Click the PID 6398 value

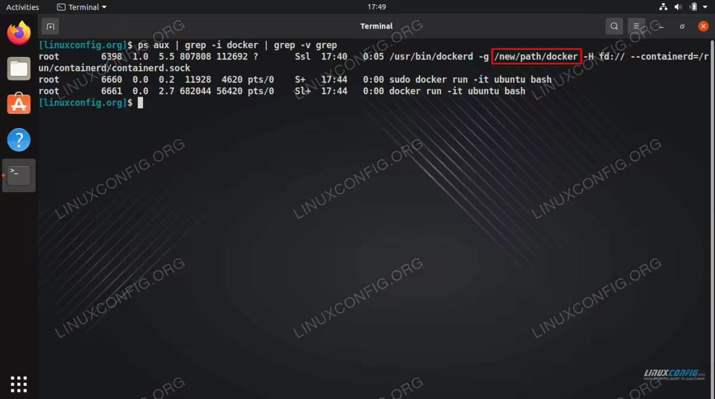[111, 57]
